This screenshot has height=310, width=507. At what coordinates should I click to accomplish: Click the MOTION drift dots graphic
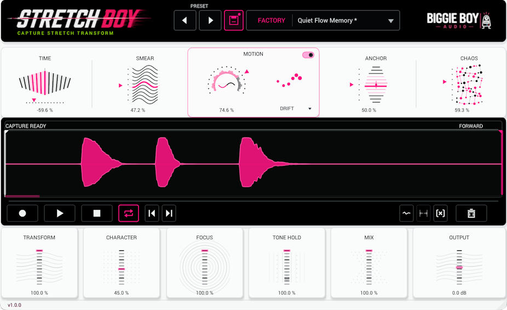pos(289,80)
